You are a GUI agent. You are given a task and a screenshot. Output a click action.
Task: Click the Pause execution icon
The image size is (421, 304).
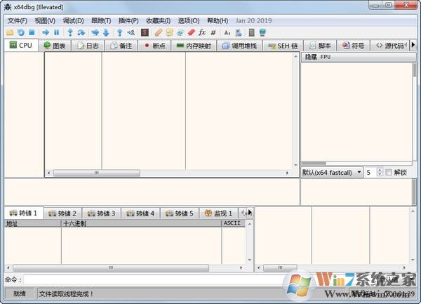pyautogui.click(x=56, y=32)
